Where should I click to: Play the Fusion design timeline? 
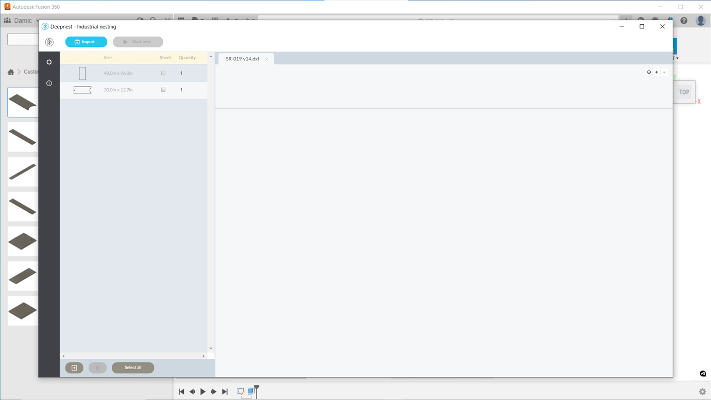pos(202,391)
